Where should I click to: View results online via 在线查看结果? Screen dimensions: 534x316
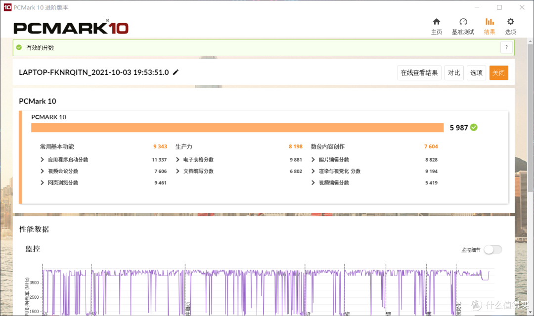click(x=419, y=72)
